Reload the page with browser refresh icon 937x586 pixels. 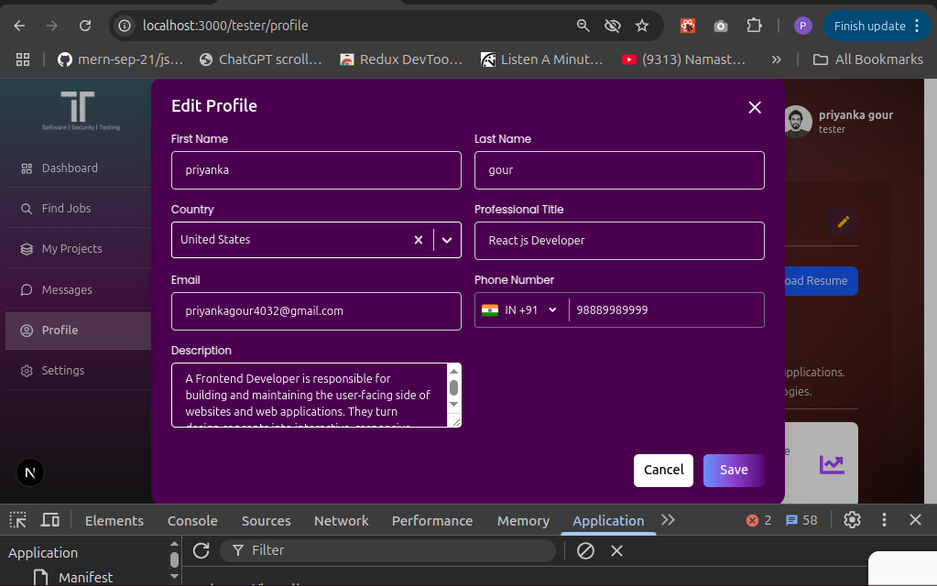(x=85, y=26)
